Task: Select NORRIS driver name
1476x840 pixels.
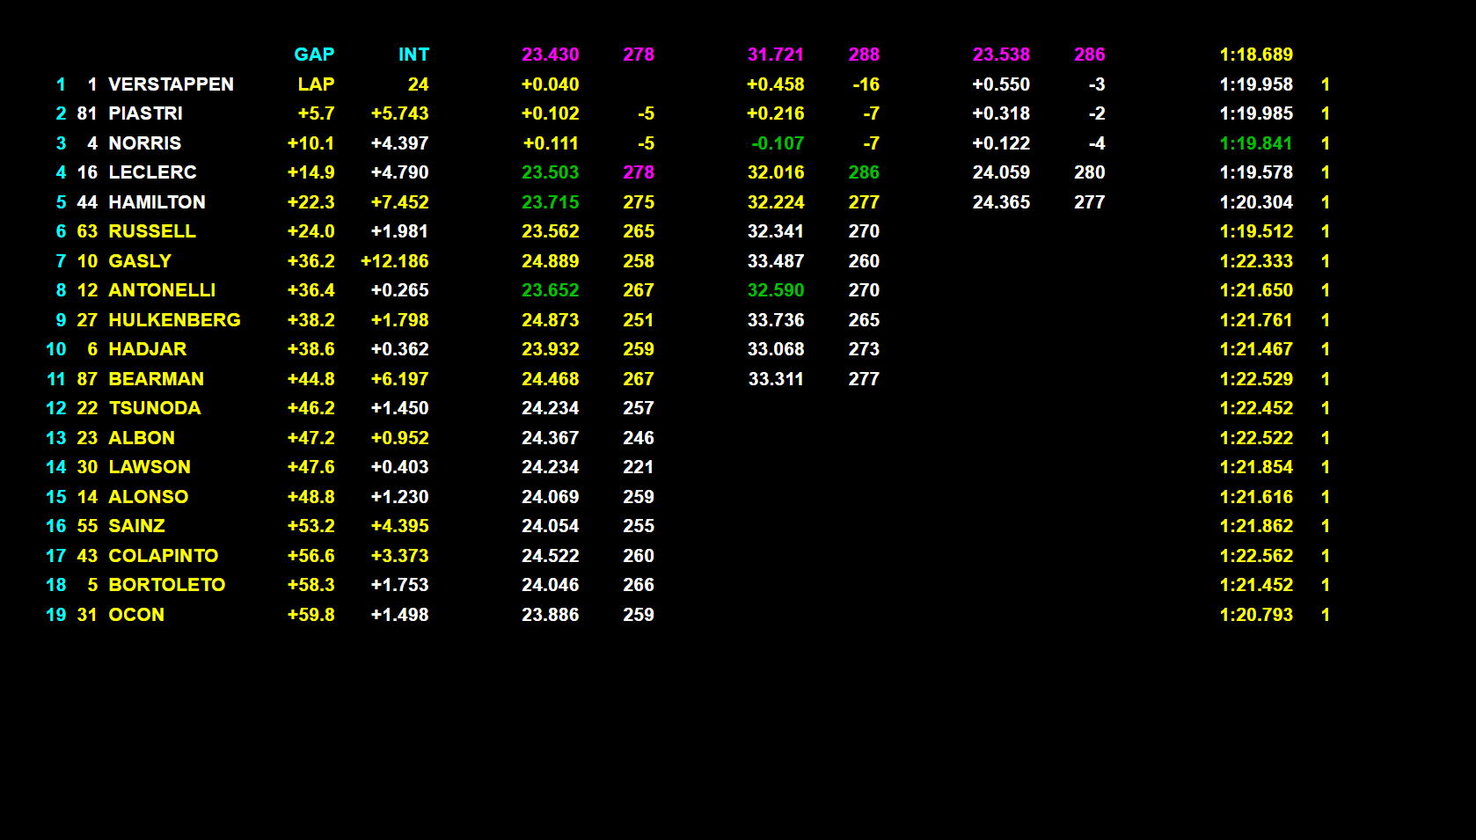Action: click(144, 143)
